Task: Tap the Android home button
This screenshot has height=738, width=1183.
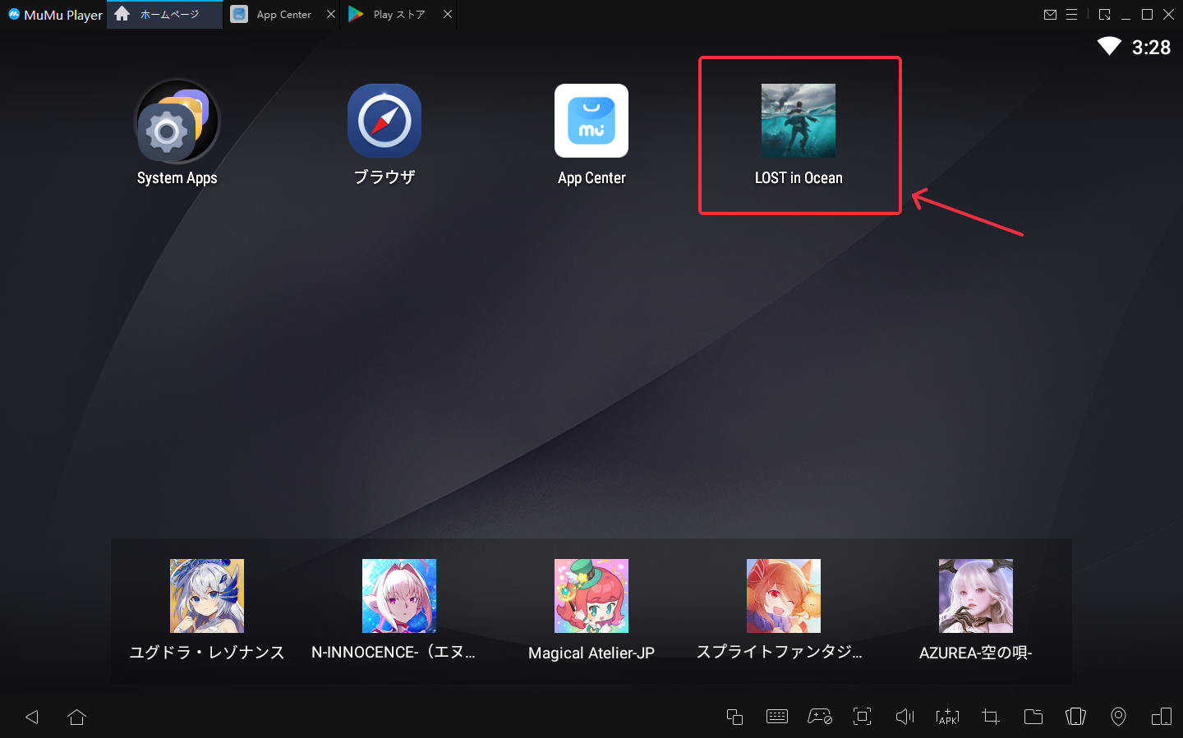Action: coord(76,717)
